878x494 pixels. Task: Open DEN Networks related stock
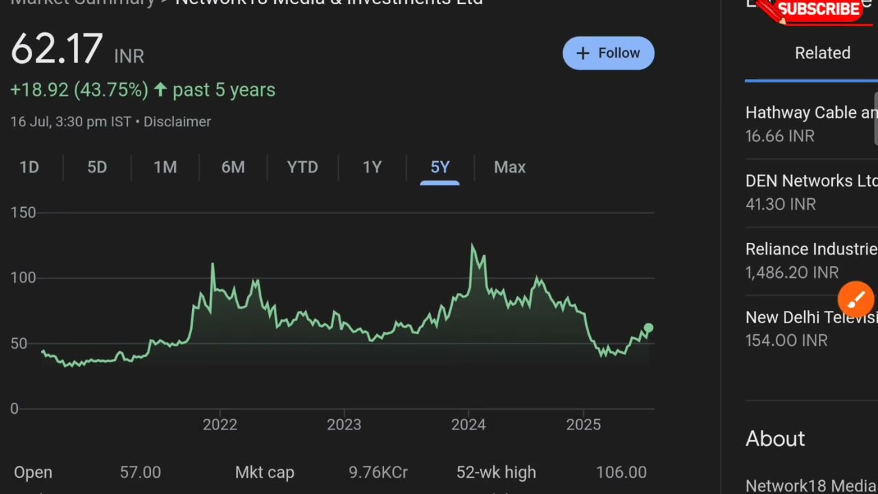tap(811, 192)
